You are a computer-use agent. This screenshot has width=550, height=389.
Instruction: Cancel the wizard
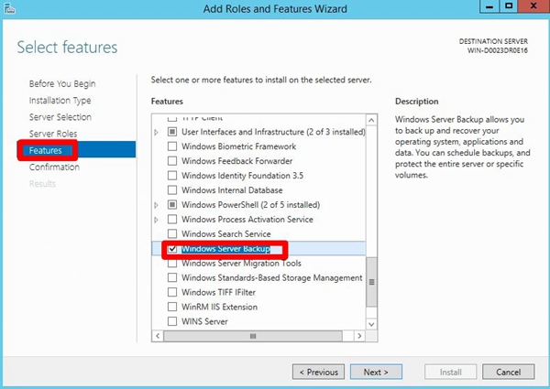pyautogui.click(x=508, y=372)
